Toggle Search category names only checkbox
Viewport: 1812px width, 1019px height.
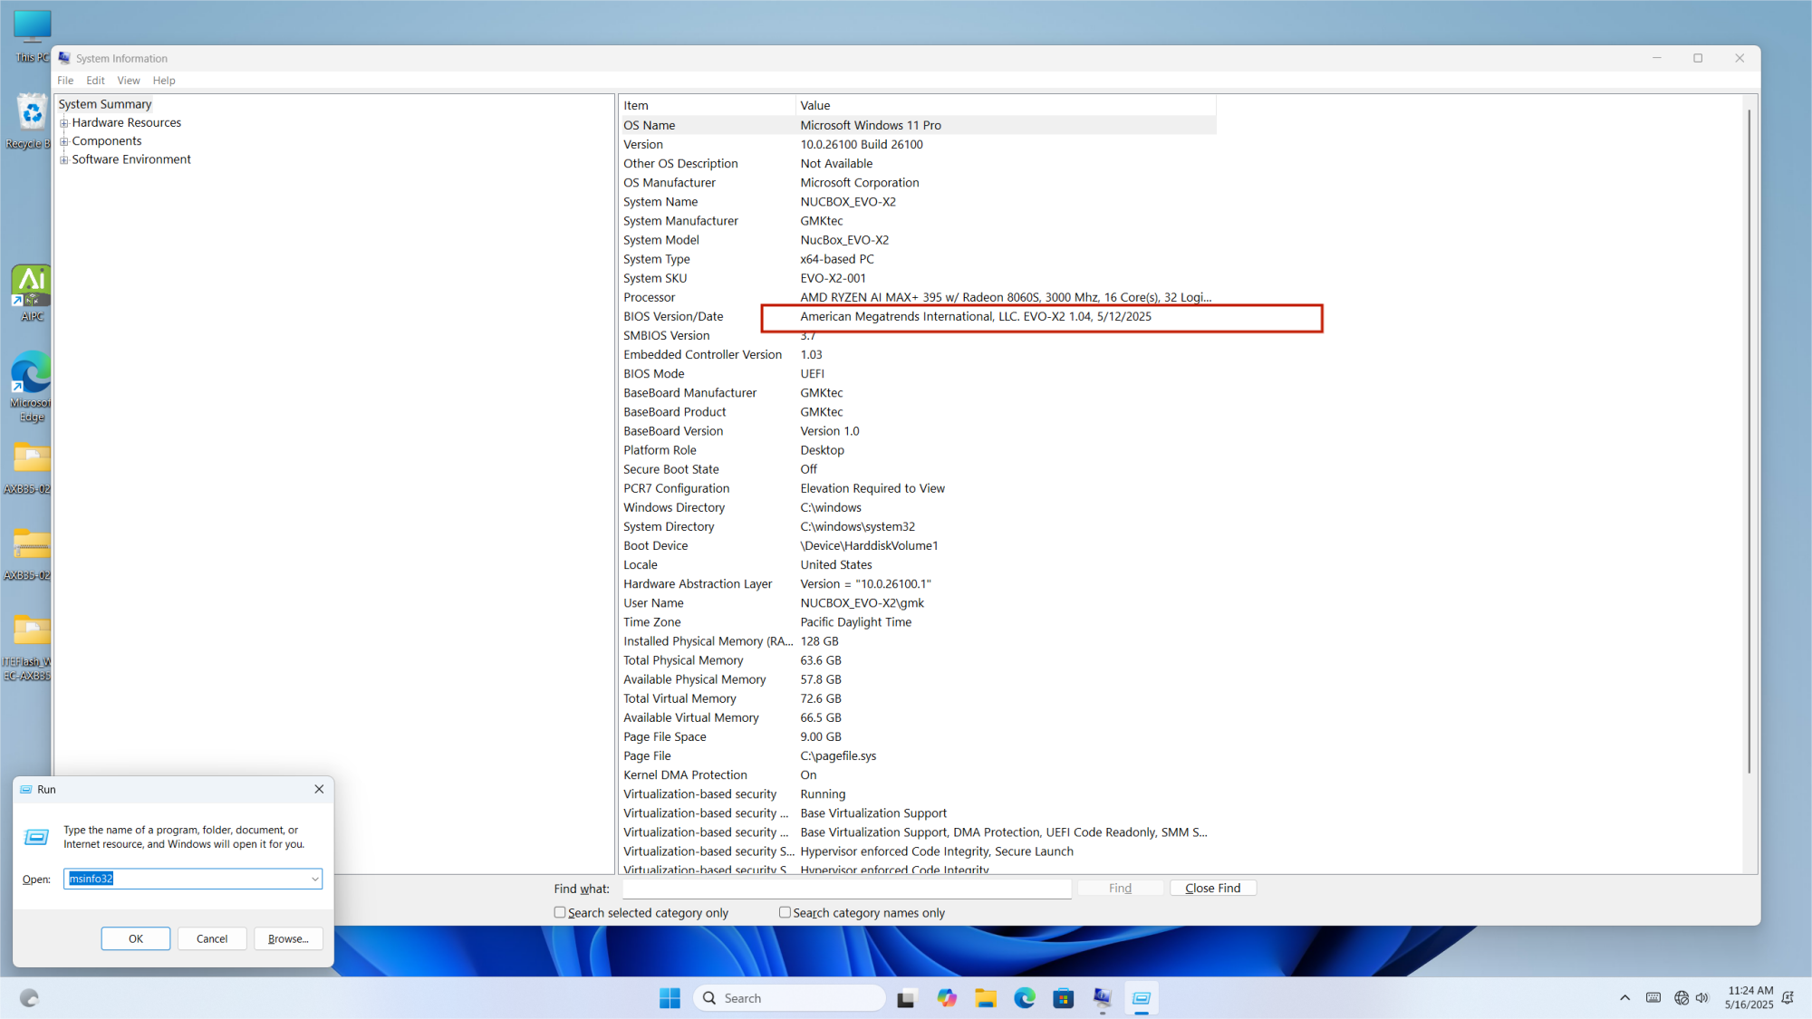[x=785, y=913]
